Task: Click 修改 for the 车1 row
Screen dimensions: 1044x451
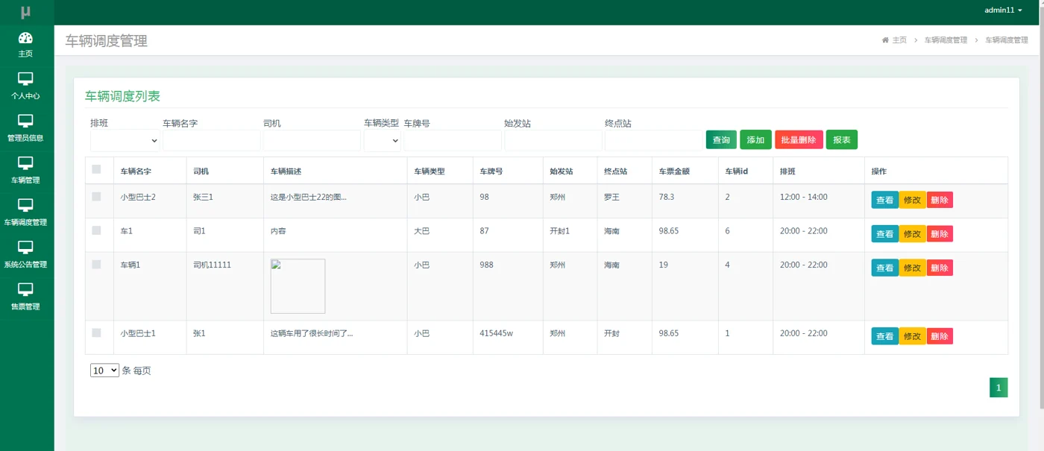Action: [x=912, y=234]
